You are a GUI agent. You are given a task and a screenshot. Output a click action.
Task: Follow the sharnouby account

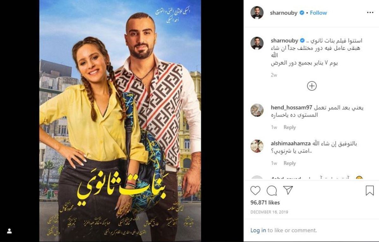click(x=318, y=13)
